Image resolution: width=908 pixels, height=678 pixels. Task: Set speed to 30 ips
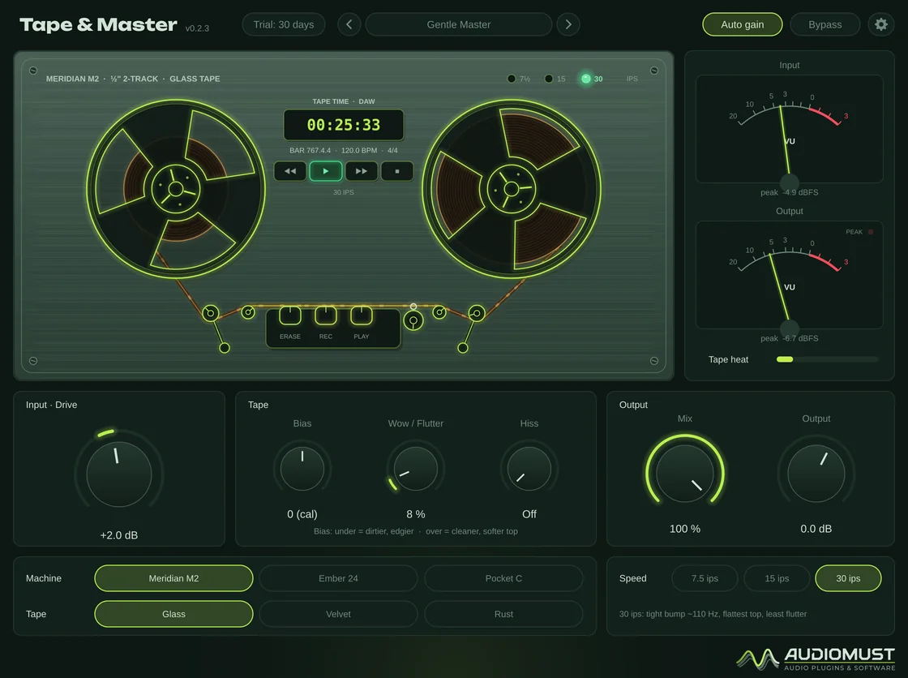point(848,578)
